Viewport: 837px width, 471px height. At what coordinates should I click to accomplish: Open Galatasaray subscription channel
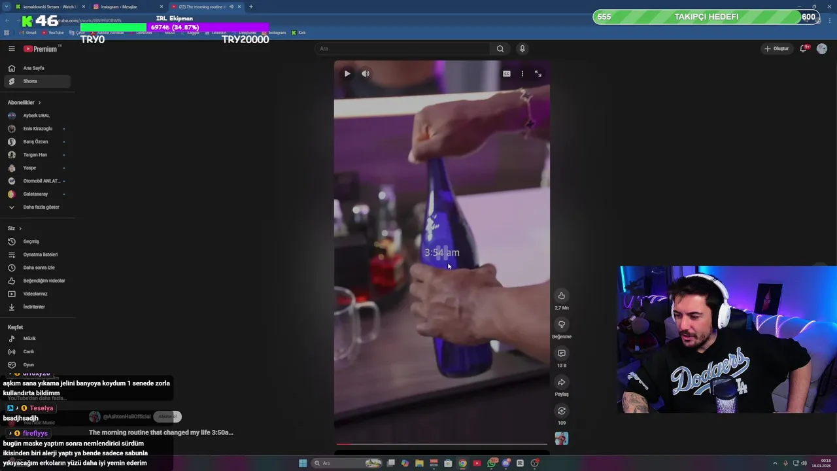click(35, 194)
